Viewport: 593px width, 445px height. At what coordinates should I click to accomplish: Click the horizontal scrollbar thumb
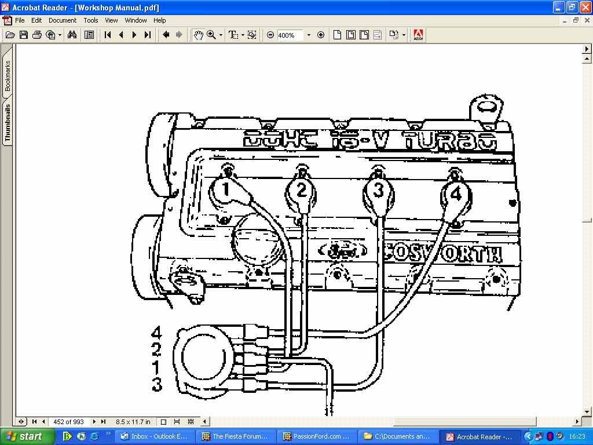(x=465, y=422)
